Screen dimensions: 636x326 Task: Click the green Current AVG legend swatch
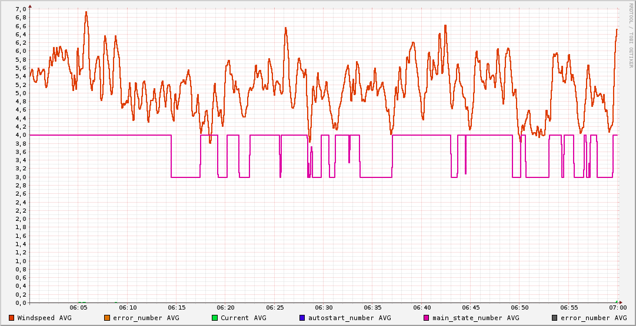[x=215, y=318]
